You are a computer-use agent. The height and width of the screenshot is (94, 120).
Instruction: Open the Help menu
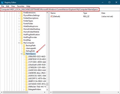(x=28, y=6)
